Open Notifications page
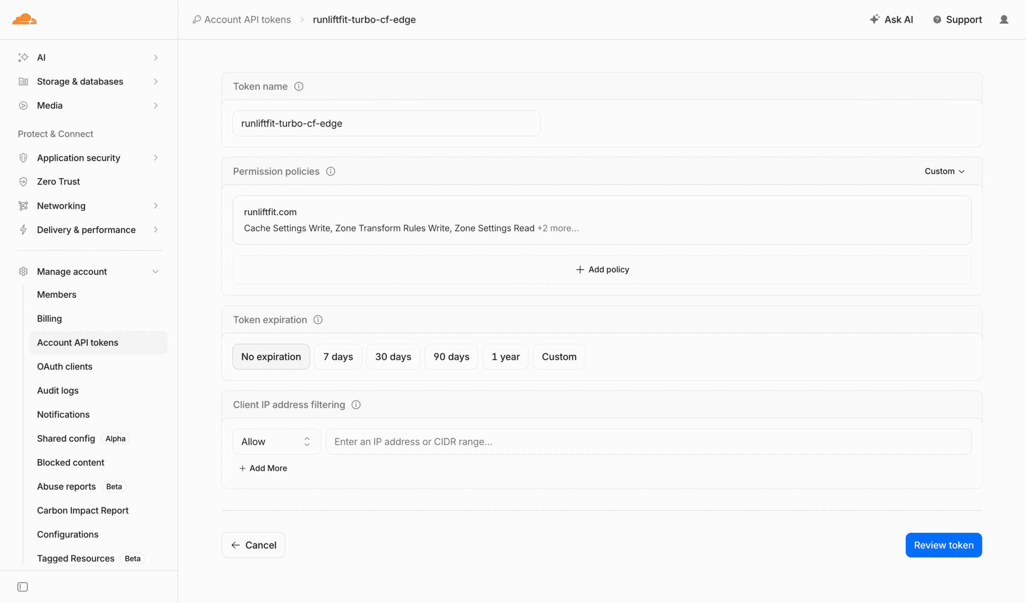 coord(63,414)
